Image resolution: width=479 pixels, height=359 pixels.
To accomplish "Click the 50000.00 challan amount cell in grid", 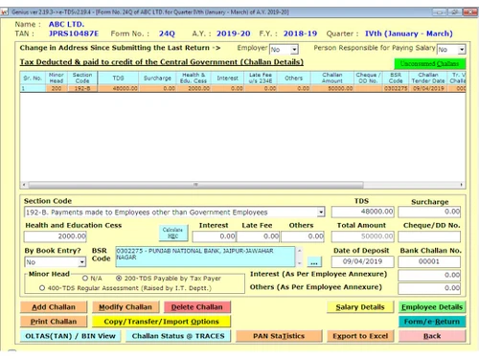I will 332,88.
